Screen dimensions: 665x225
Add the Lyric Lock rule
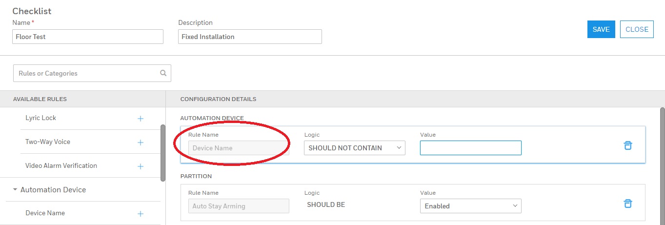pyautogui.click(x=141, y=119)
